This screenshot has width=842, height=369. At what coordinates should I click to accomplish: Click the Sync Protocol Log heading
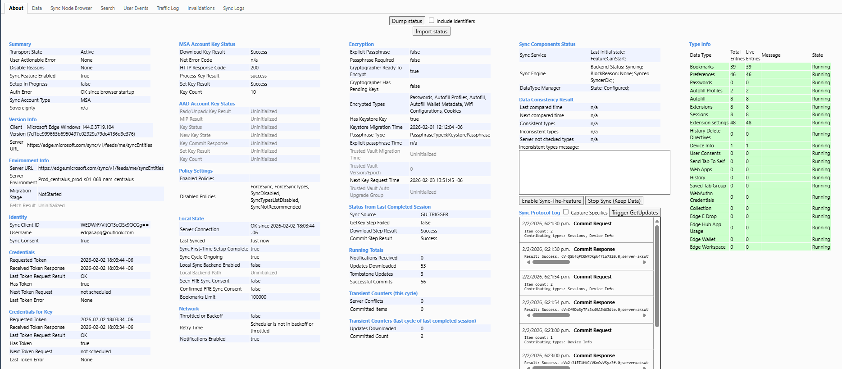539,213
